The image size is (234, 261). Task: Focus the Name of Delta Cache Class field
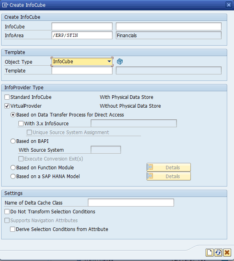131,203
